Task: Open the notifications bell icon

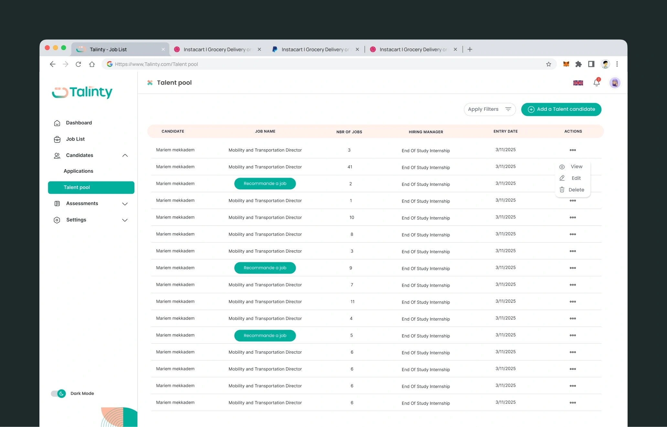Action: coord(597,83)
